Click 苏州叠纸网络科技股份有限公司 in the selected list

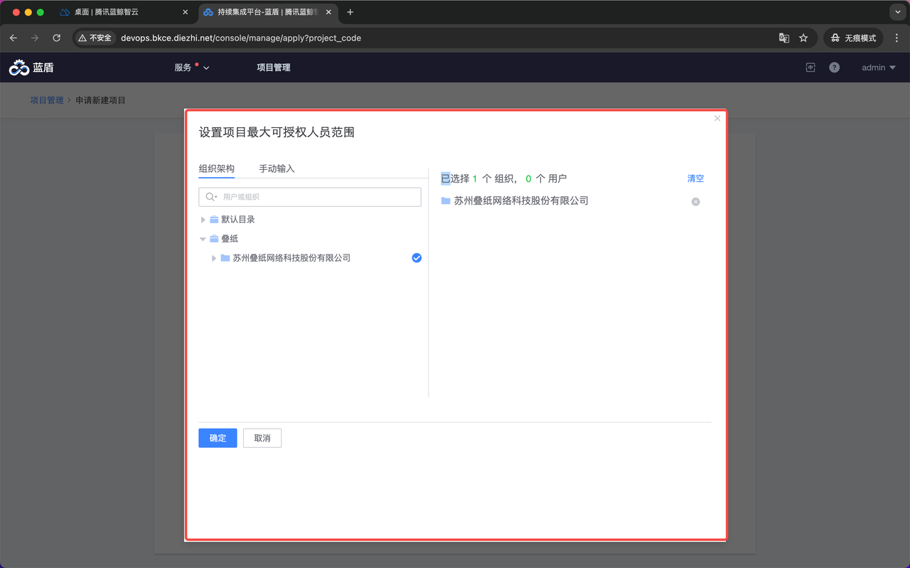pyautogui.click(x=521, y=201)
